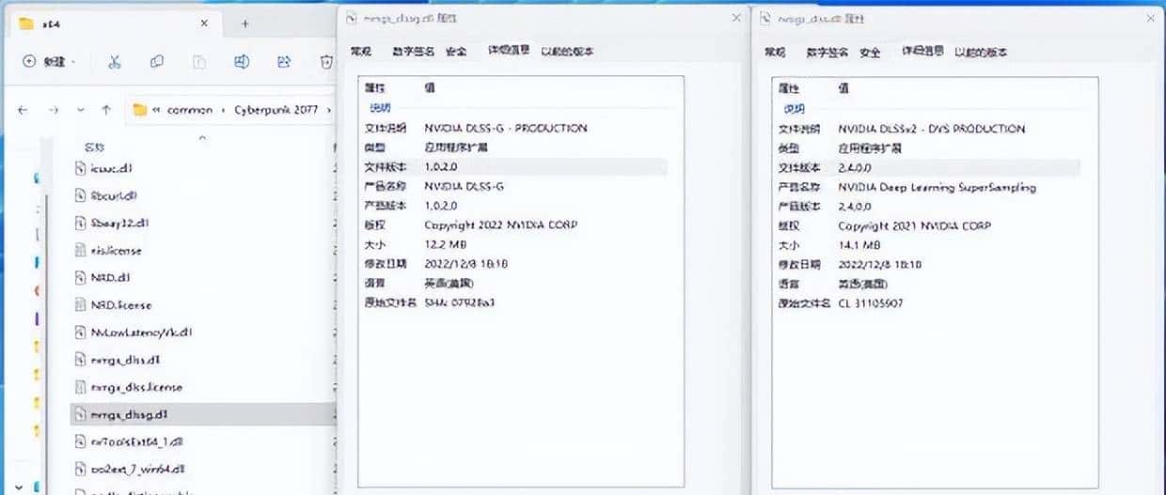This screenshot has height=495, width=1166.
Task: Click the Share icon in Explorer toolbar
Action: coord(284,62)
